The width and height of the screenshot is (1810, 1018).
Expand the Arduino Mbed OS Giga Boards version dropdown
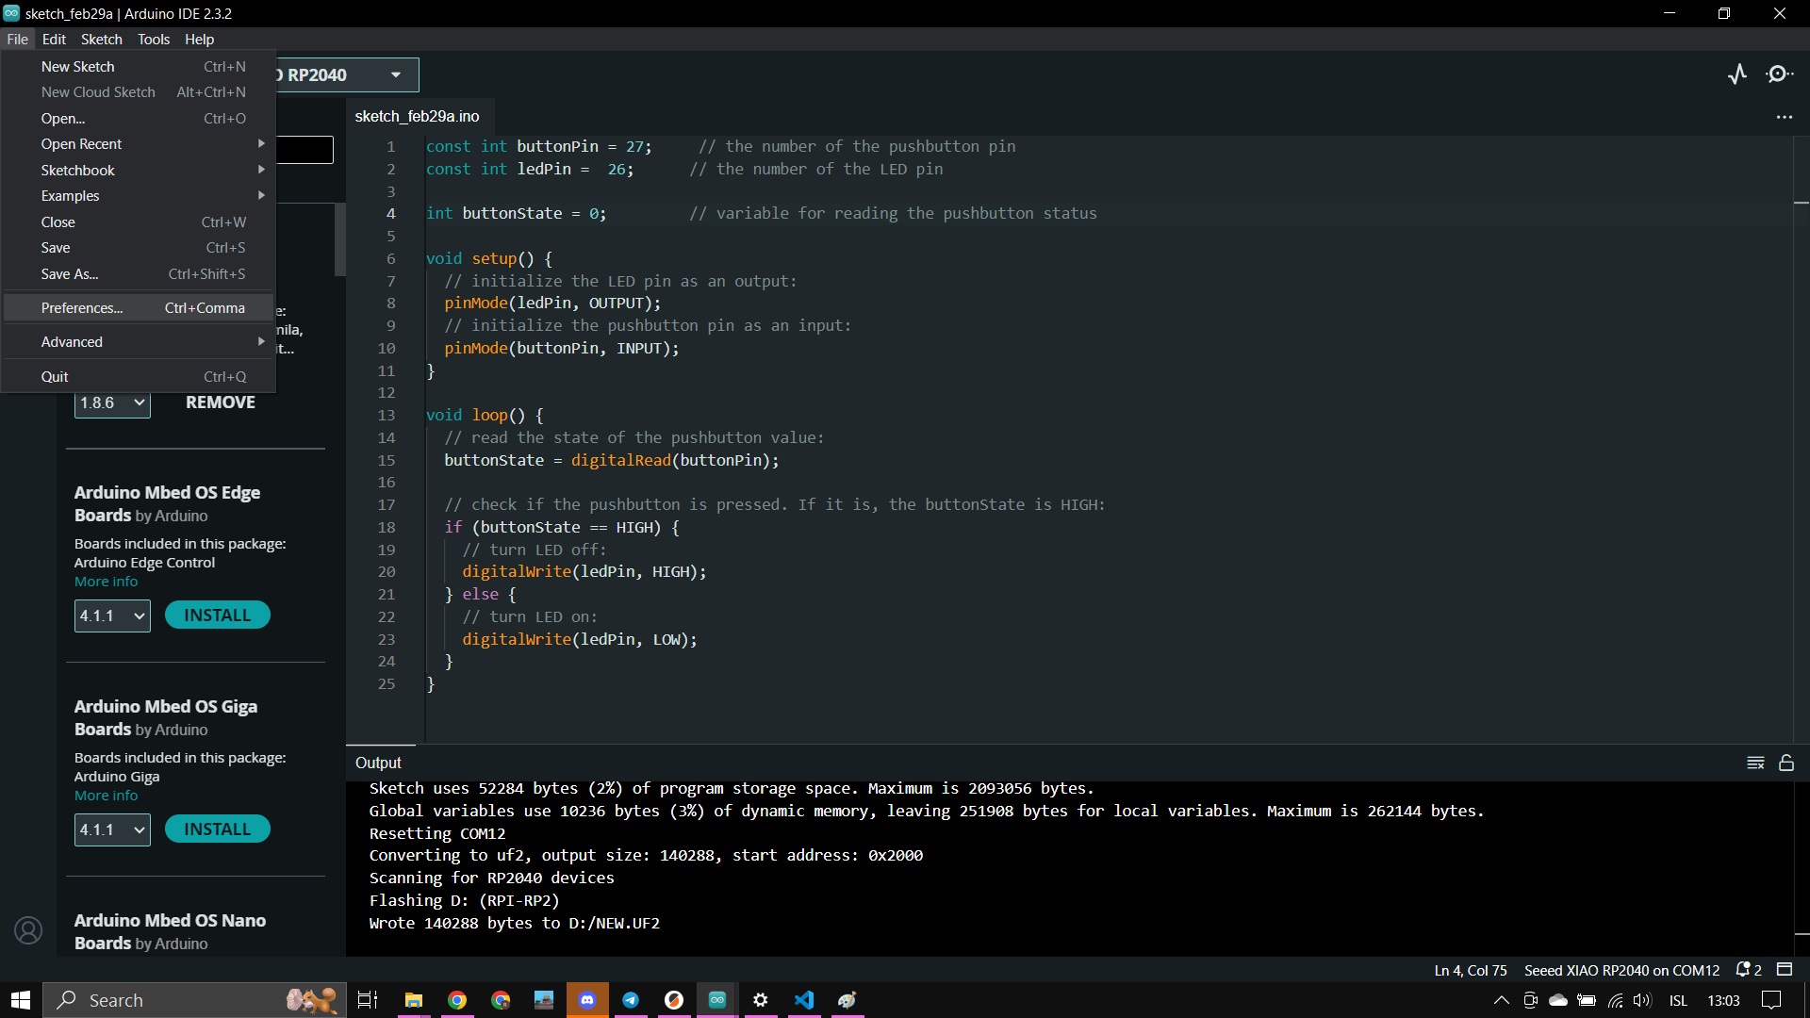point(112,829)
